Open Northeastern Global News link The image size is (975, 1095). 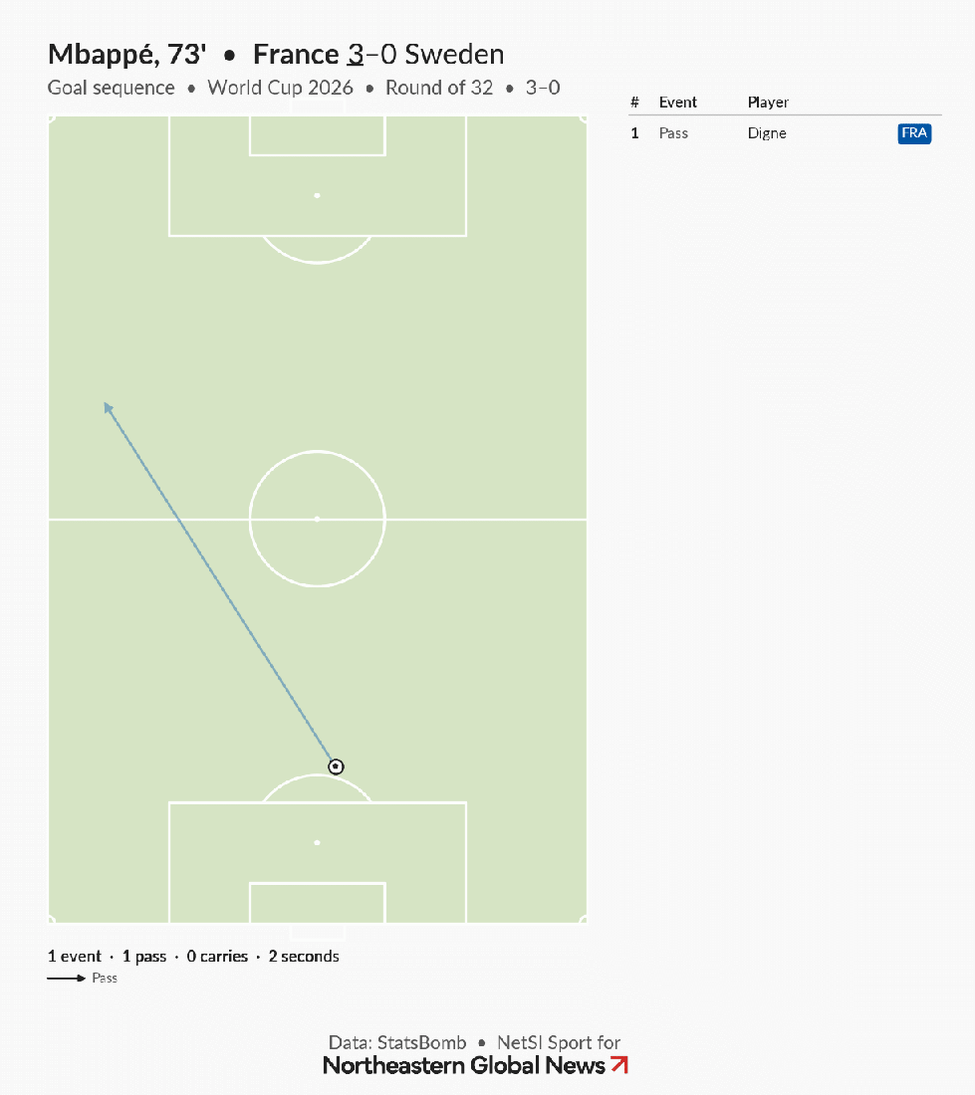464,1066
